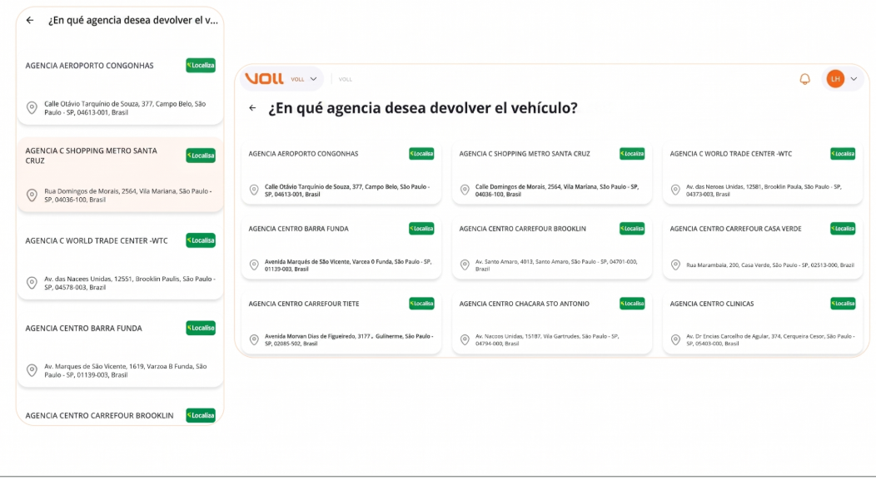Expand the VOLL company dropdown chevron

point(313,79)
